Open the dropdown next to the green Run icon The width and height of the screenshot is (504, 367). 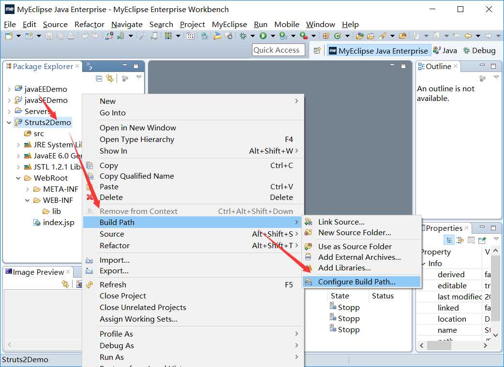point(273,36)
